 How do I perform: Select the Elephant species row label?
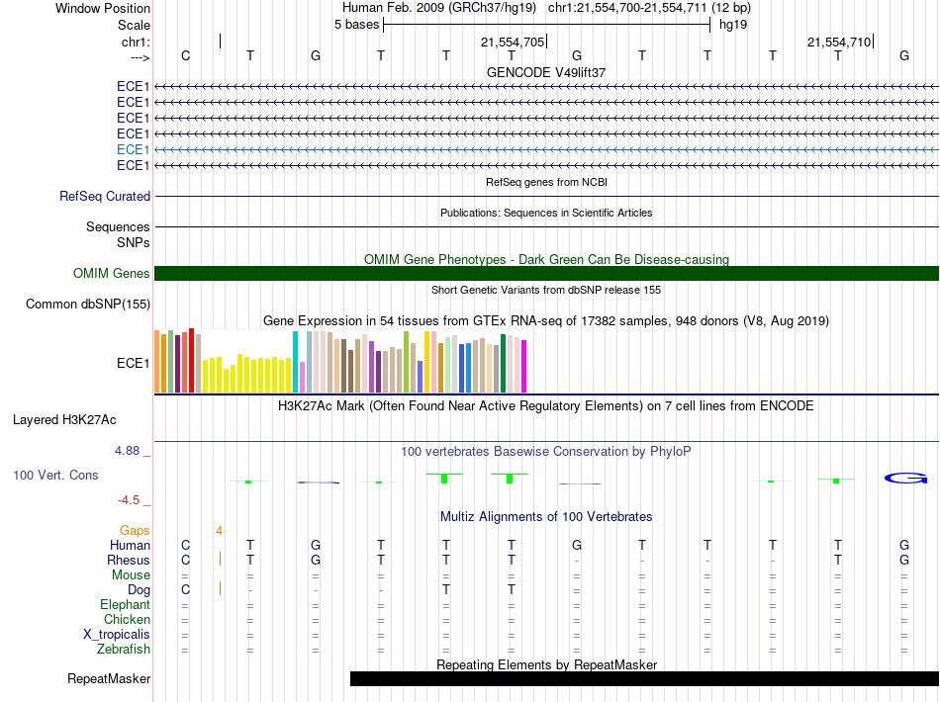(x=125, y=605)
